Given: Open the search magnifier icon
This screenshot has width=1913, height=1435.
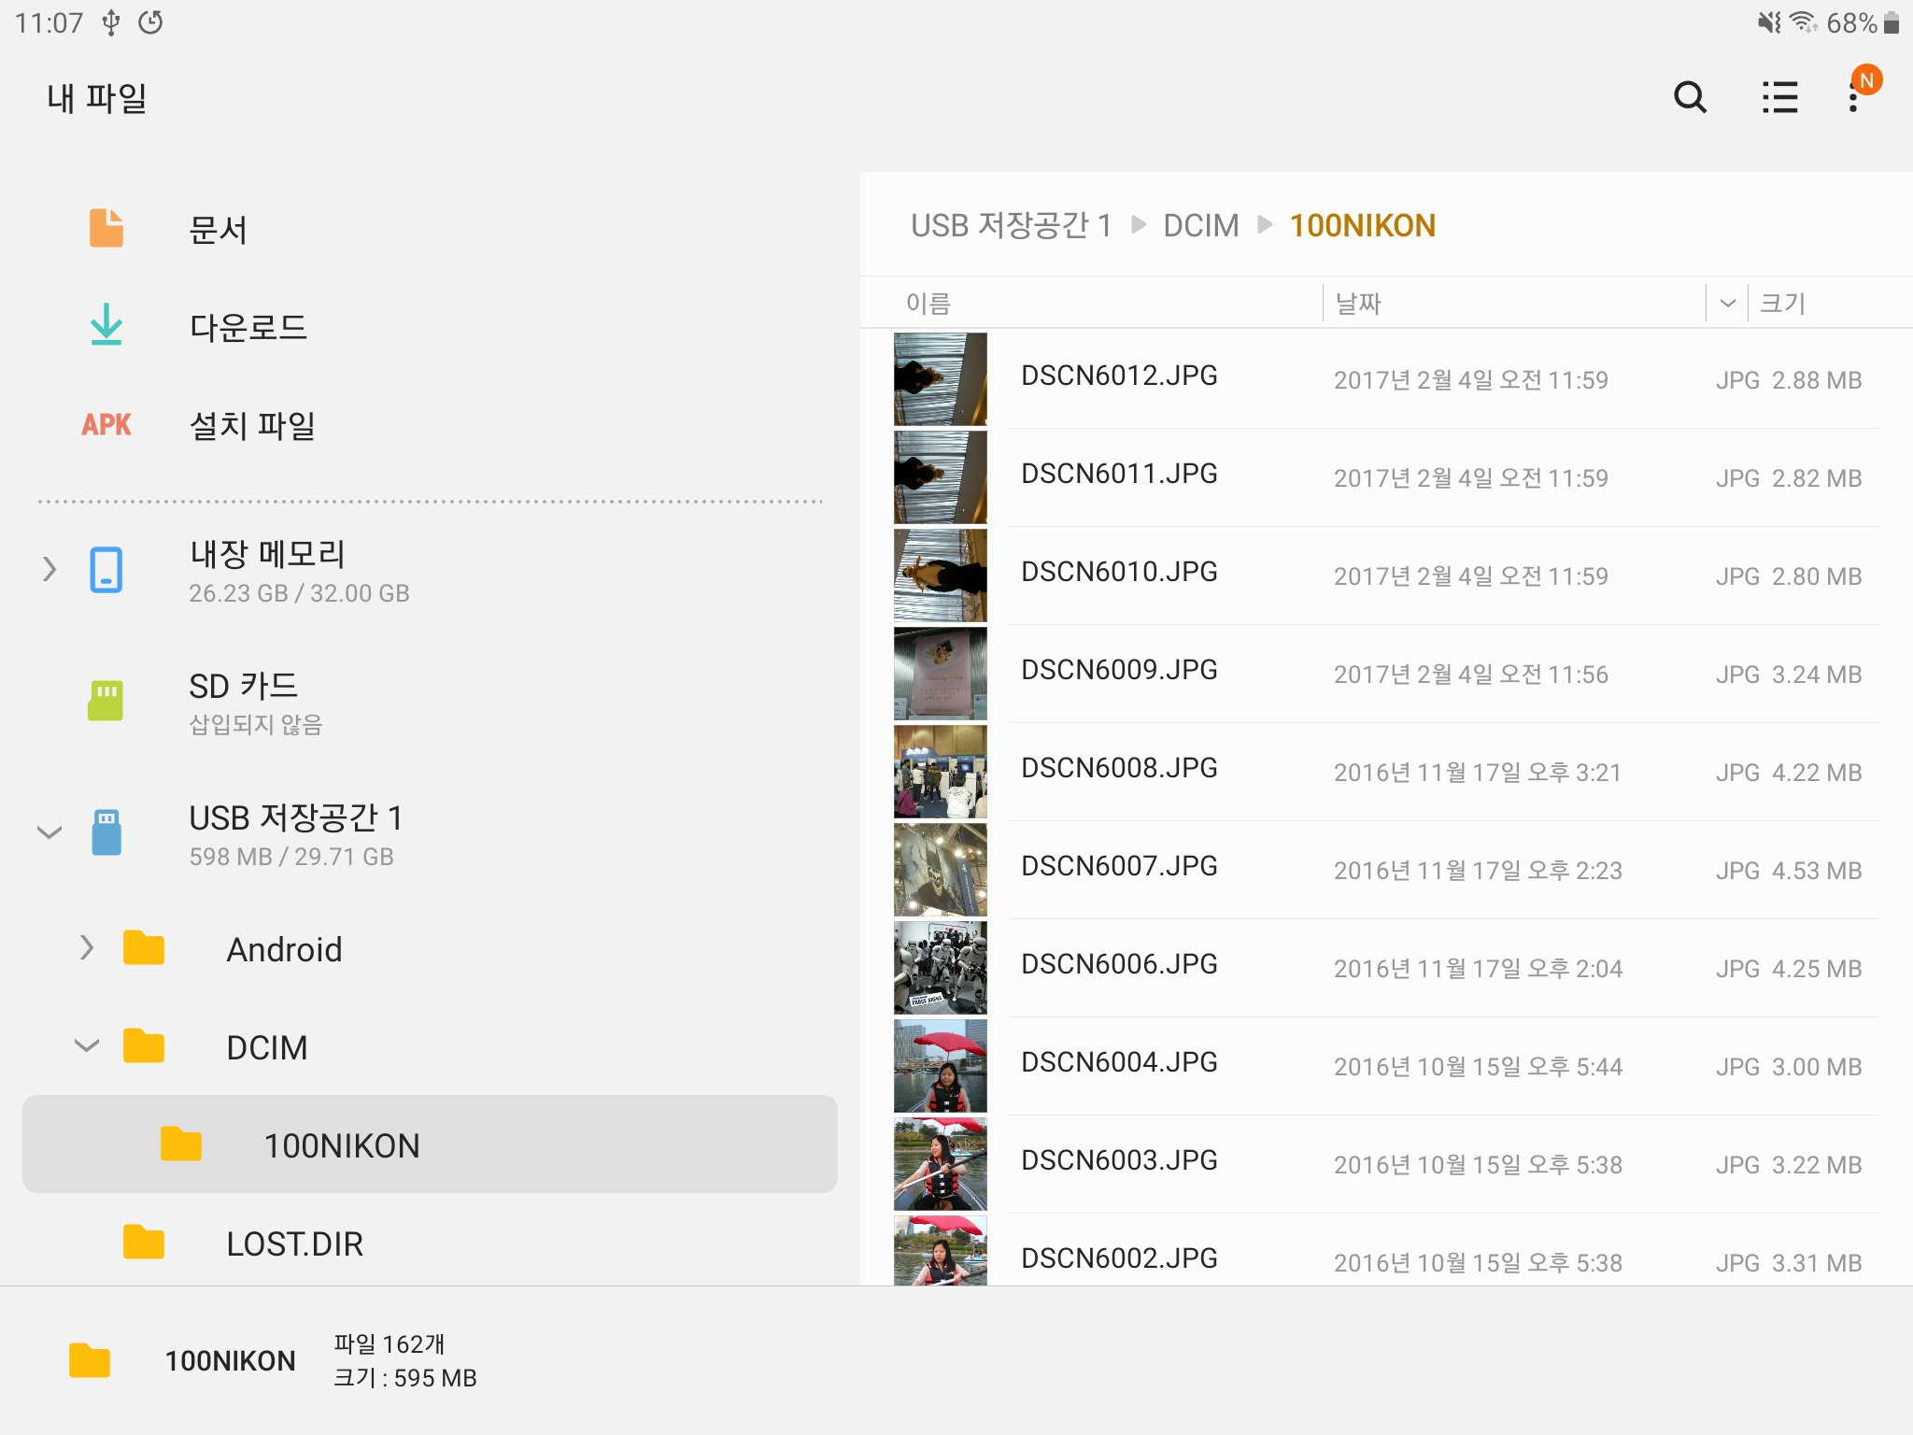Looking at the screenshot, I should 1690,97.
